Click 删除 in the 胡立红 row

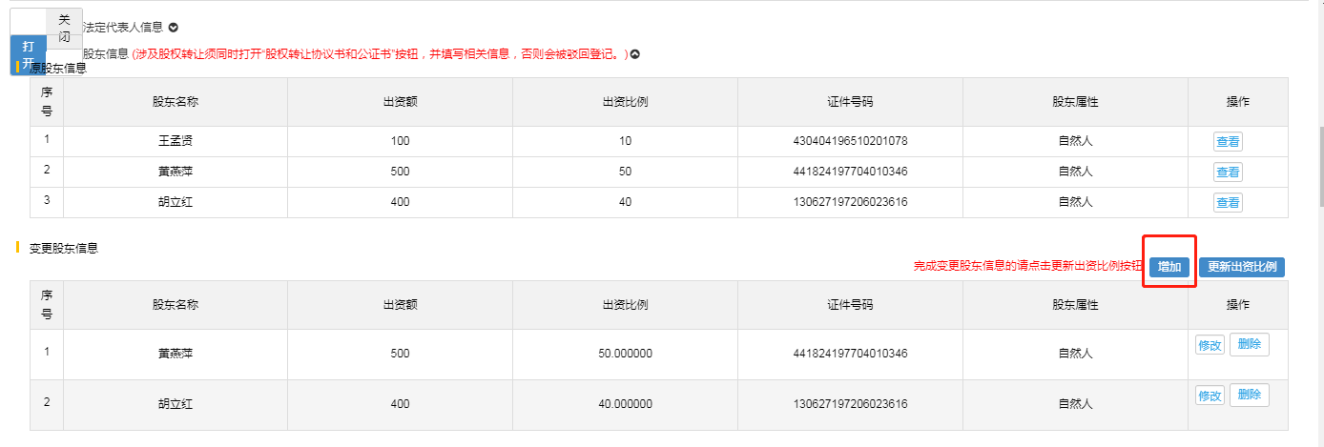pyautogui.click(x=1249, y=395)
